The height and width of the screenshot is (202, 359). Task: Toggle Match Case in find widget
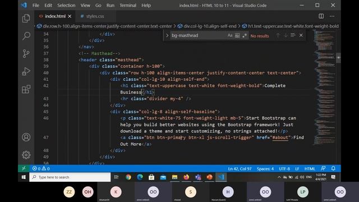(x=230, y=35)
